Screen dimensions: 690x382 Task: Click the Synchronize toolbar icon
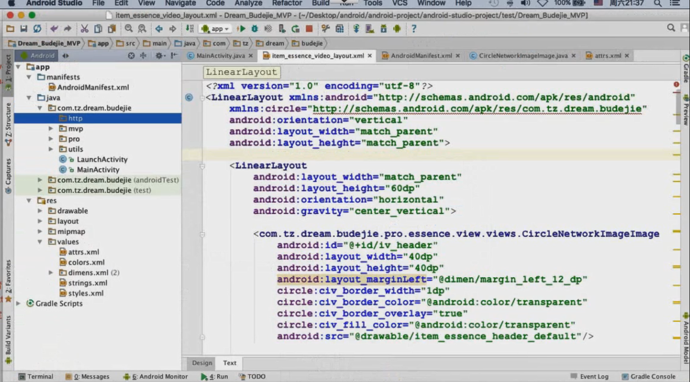37,29
